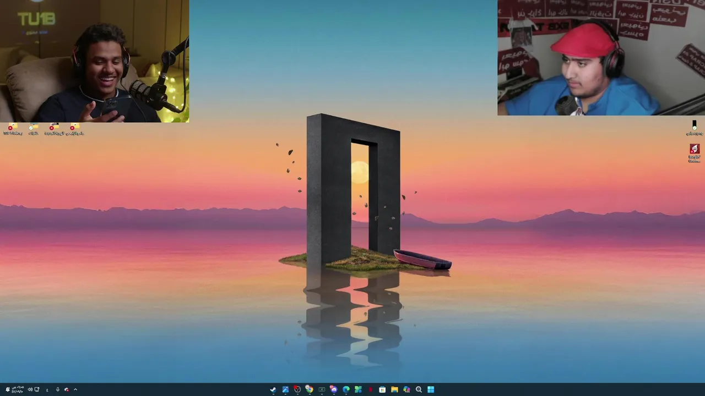This screenshot has height=396, width=705.
Task: Select the fourth desktop folder from left
Action: [75, 129]
